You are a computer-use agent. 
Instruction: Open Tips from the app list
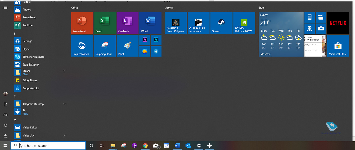[x=40, y=112]
